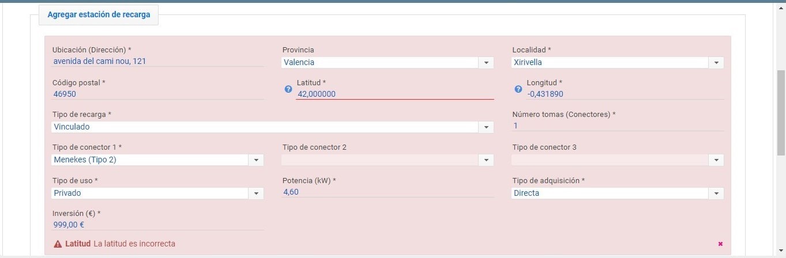
Task: Click the Latitud help question icon
Action: point(288,89)
